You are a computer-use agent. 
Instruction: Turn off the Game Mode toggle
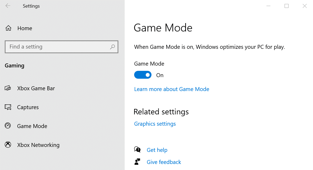click(143, 75)
